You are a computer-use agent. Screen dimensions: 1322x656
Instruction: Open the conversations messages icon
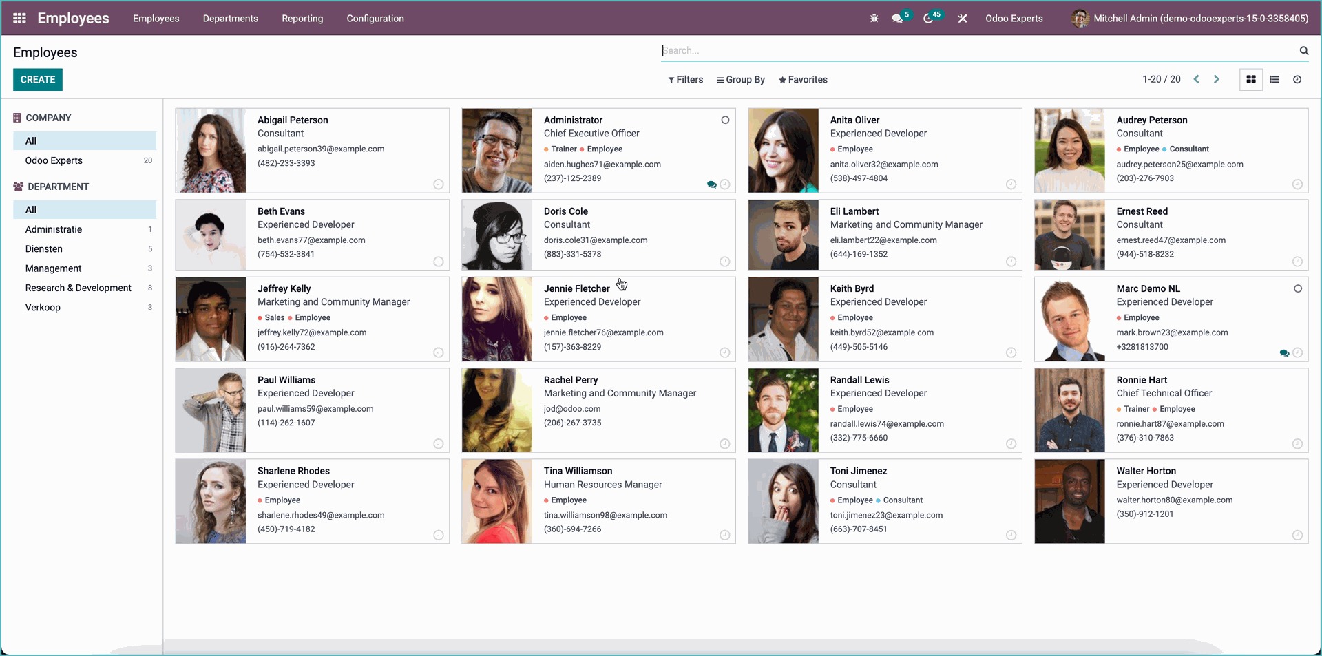[x=897, y=19]
